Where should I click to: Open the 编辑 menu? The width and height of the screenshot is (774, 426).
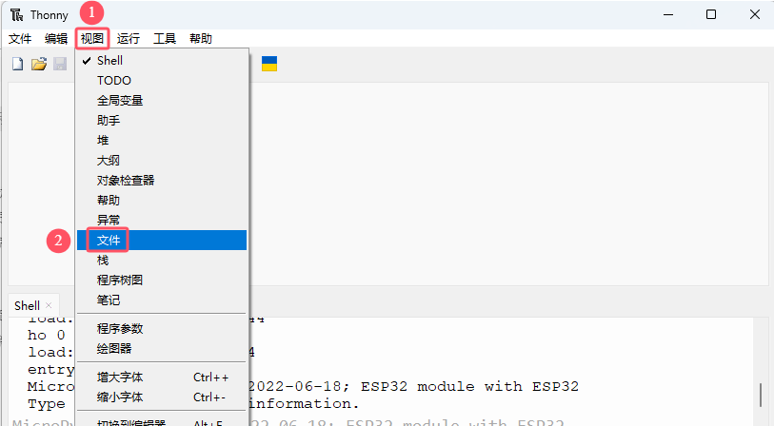pos(56,38)
